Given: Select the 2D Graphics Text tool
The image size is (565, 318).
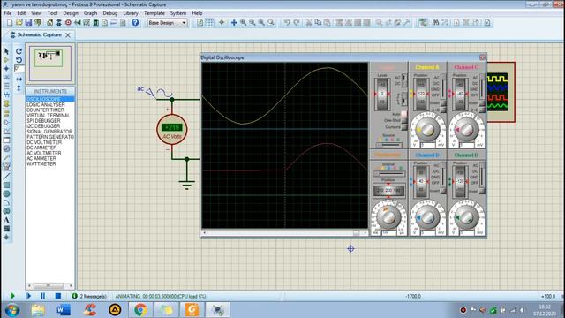Looking at the screenshot, I should (x=6, y=220).
